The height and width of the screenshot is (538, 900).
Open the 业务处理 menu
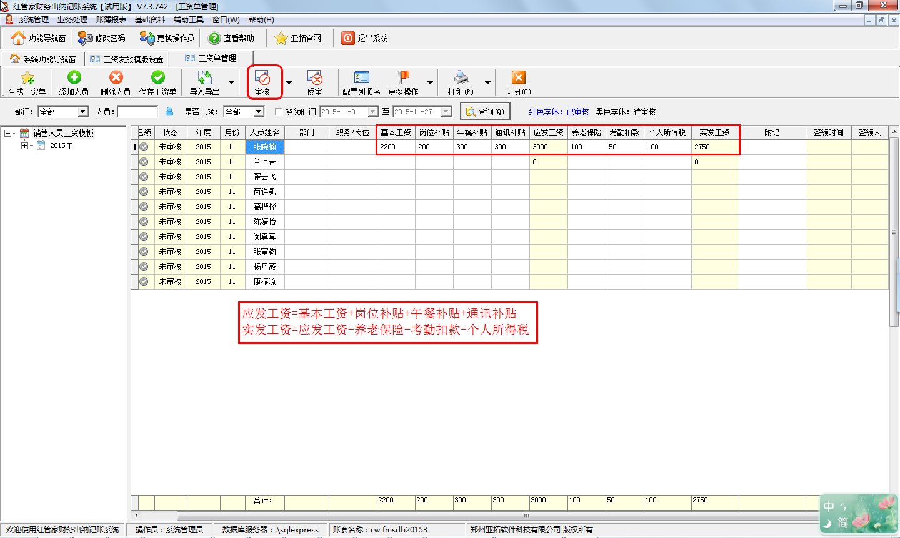pos(72,20)
